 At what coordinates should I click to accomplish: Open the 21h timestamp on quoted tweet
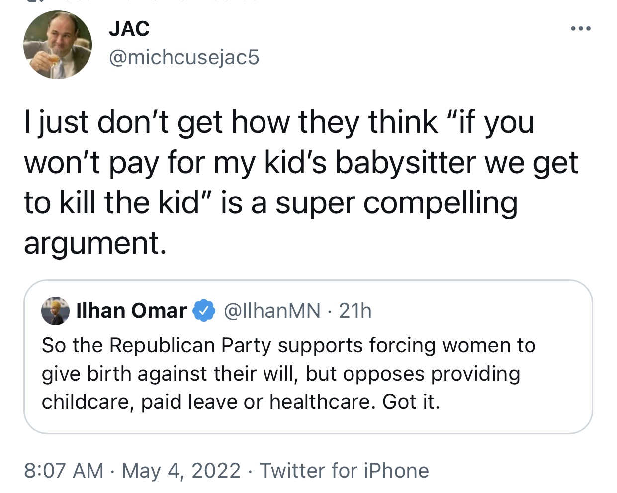click(x=355, y=311)
